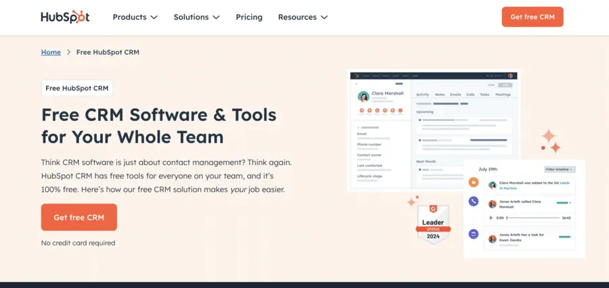Click the Next Month section heading
The height and width of the screenshot is (288, 609).
[426, 162]
